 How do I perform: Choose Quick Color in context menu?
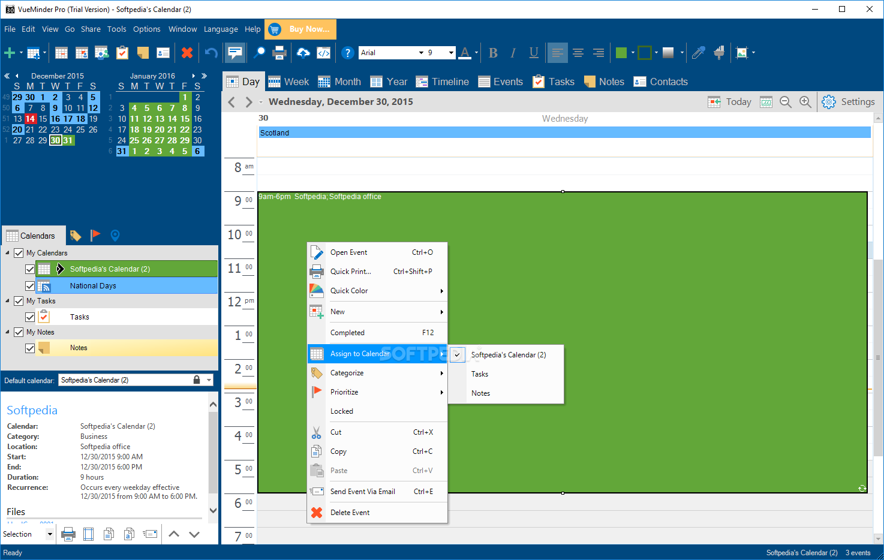[377, 291]
